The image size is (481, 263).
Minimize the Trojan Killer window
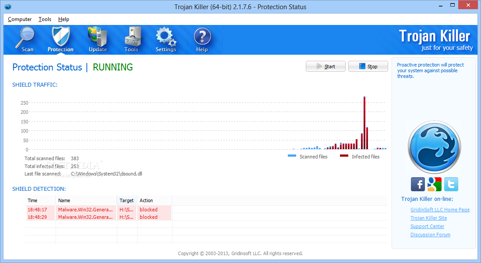441,5
